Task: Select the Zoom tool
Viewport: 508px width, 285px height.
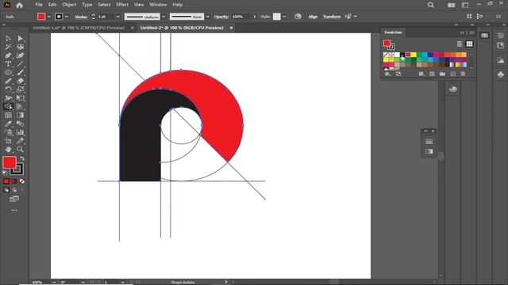Action: point(20,150)
